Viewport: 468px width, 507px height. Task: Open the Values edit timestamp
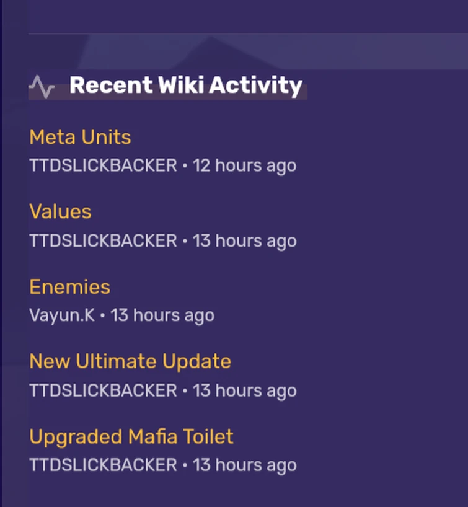(244, 240)
